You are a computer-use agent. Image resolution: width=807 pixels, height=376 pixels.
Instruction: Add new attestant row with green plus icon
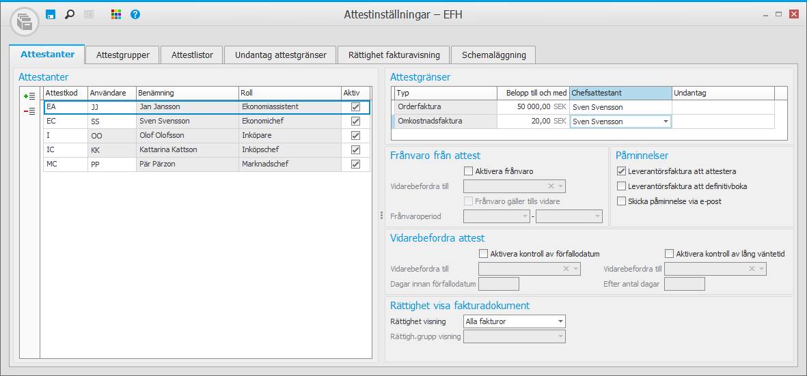point(29,96)
